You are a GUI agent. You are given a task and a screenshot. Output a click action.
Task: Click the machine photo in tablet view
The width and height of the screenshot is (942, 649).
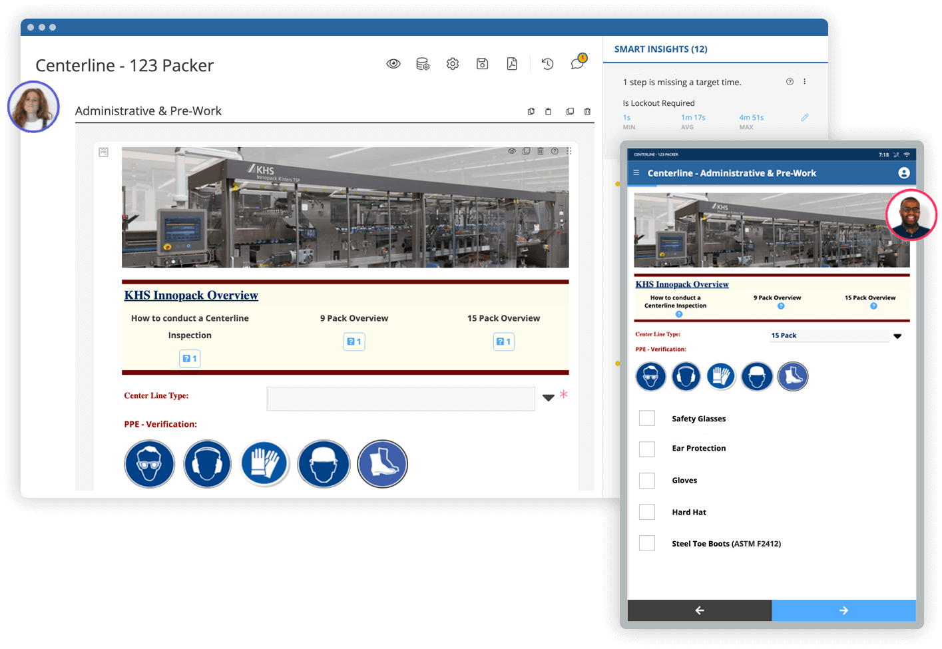click(772, 230)
